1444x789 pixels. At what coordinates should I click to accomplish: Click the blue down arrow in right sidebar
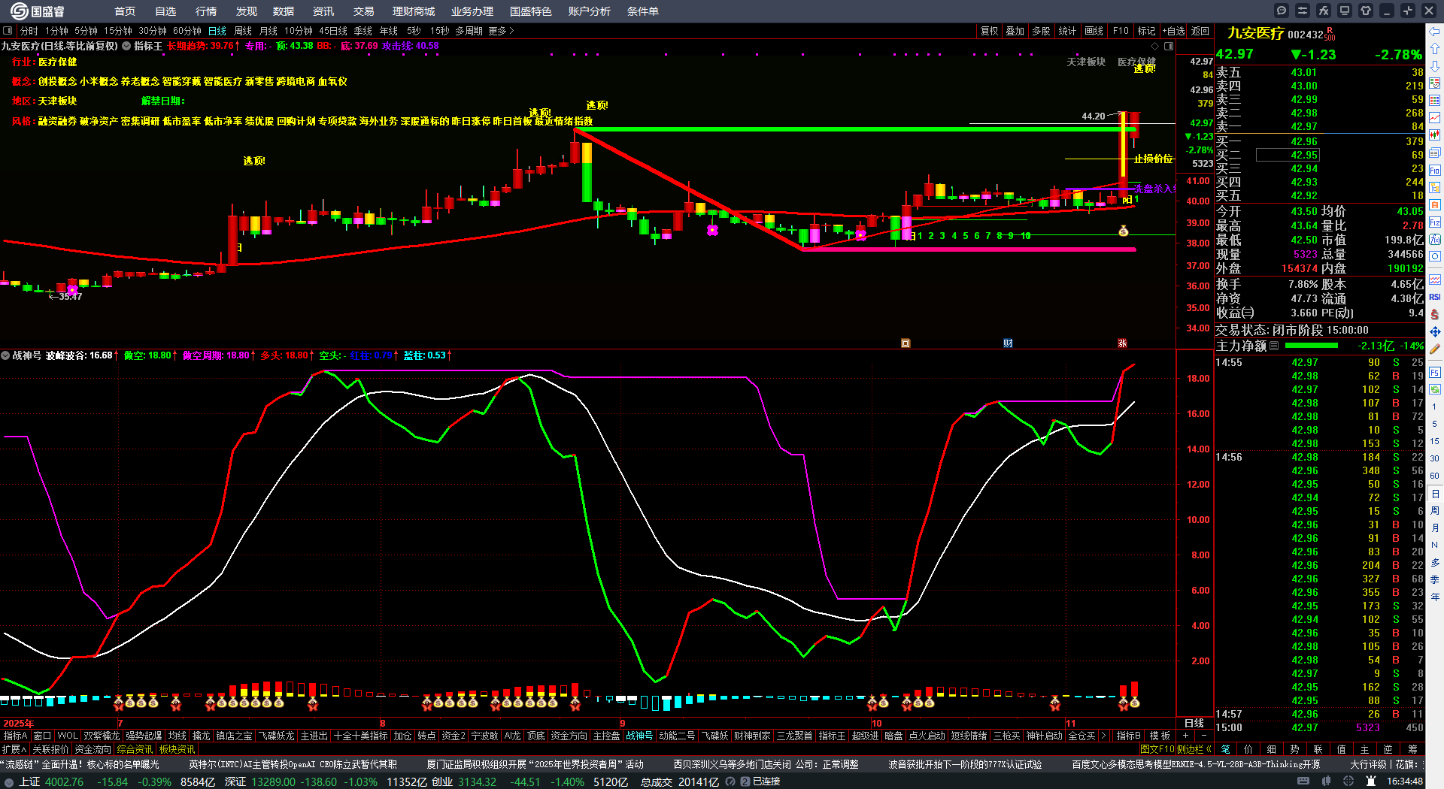point(1435,65)
